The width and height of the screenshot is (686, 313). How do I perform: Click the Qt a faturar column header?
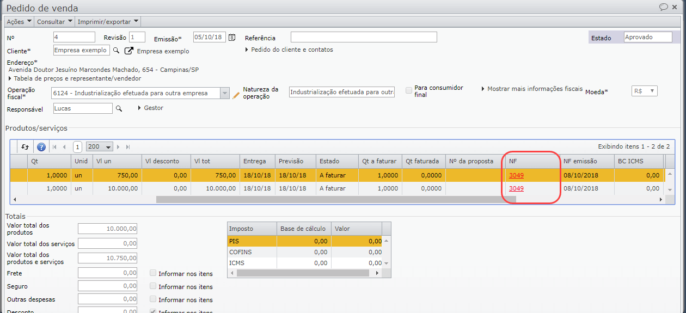379,161
